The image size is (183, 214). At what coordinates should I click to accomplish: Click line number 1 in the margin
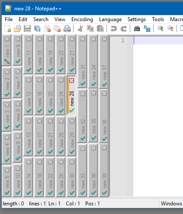coord(123,40)
